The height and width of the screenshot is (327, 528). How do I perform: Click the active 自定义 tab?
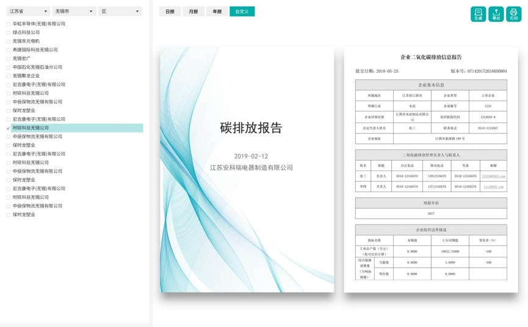[242, 12]
